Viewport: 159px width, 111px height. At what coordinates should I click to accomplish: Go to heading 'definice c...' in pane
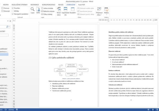(4, 52)
